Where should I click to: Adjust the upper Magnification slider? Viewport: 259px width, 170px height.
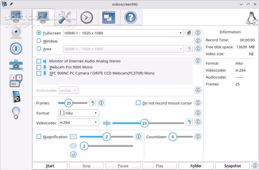[107, 137]
